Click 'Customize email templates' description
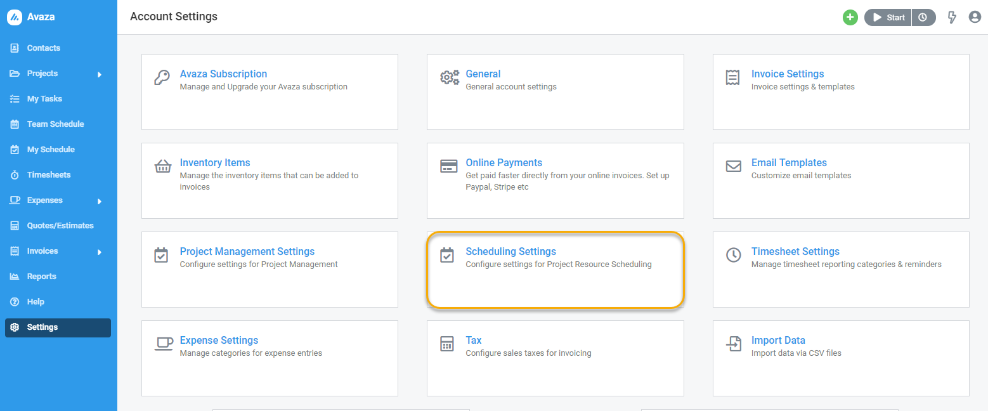This screenshot has width=988, height=411. (x=802, y=176)
